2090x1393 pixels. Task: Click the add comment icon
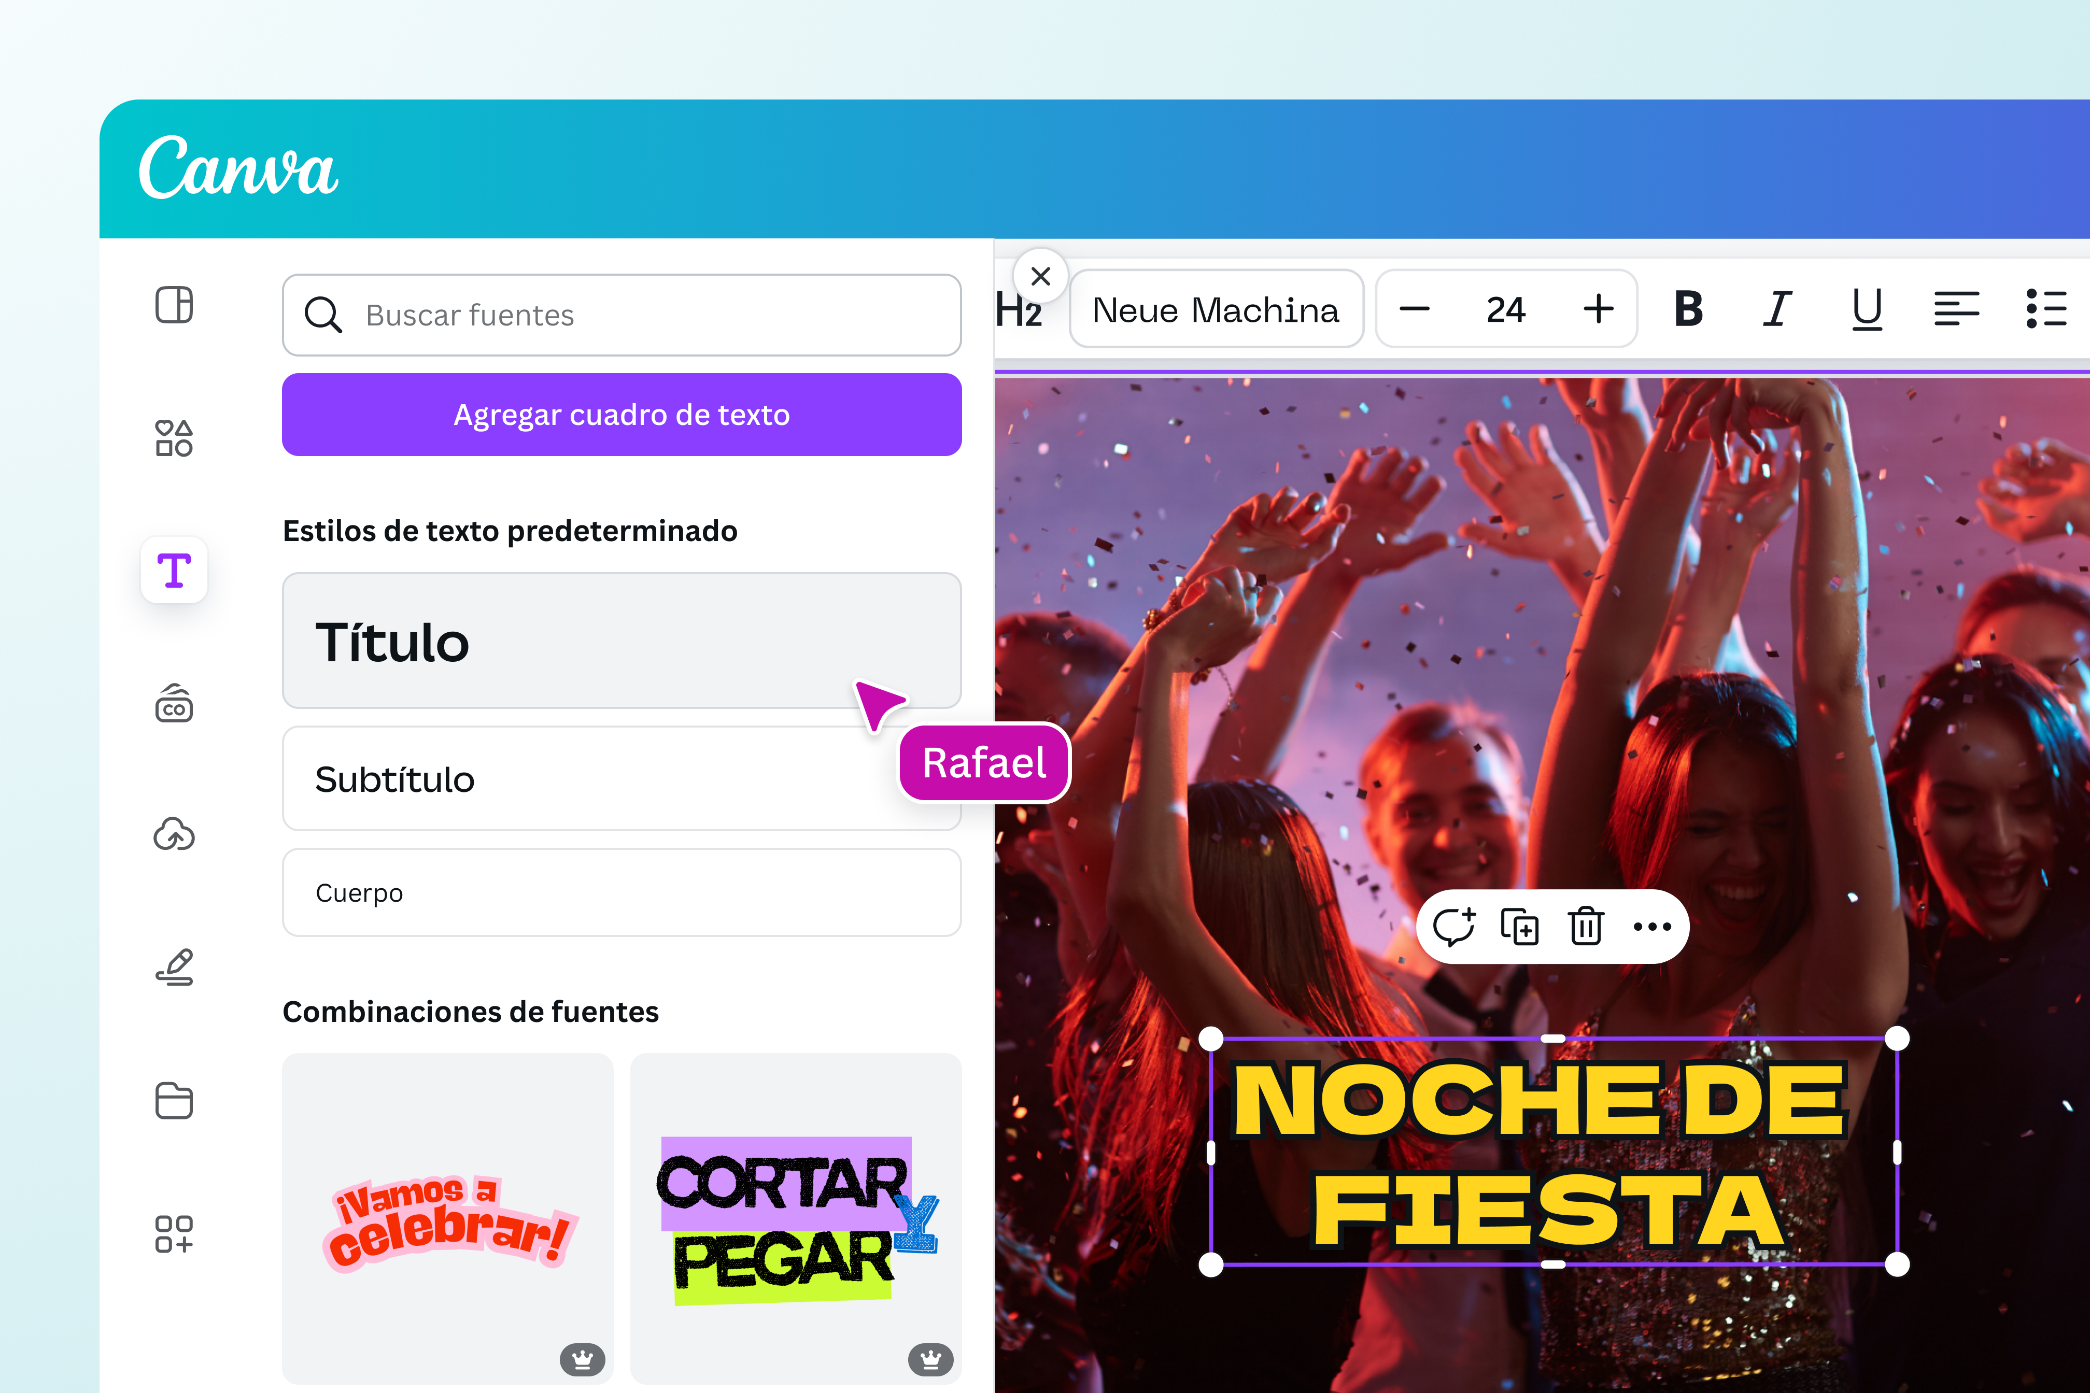pos(1454,927)
